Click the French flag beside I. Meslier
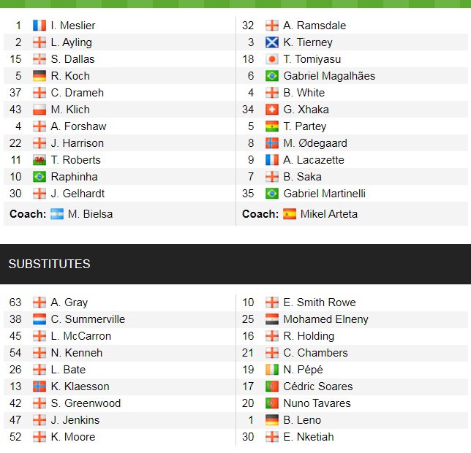 point(39,26)
